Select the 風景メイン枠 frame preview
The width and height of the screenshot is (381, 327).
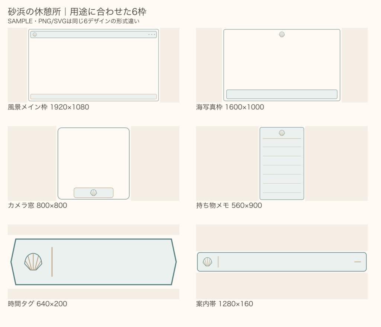93,65
